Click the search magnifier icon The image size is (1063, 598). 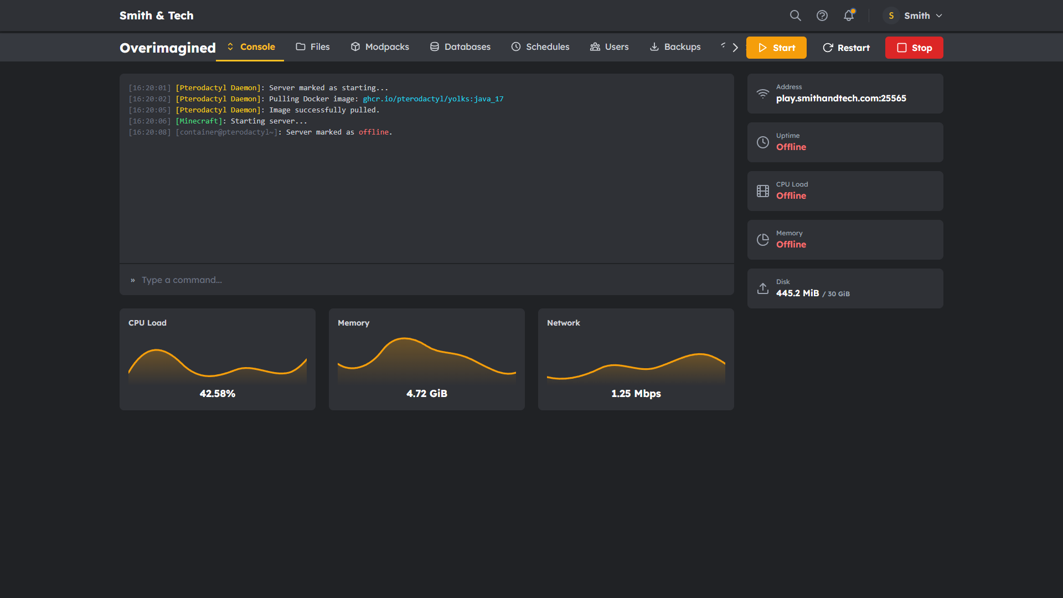point(795,16)
